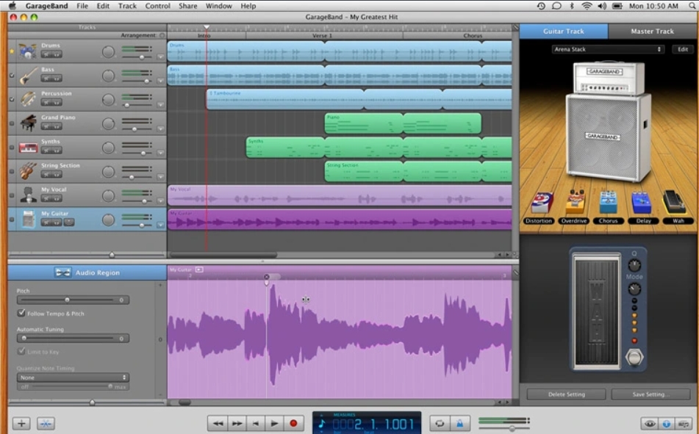Click the Drums track pan knob
Viewport: 699px width, 434px height.
(108, 51)
